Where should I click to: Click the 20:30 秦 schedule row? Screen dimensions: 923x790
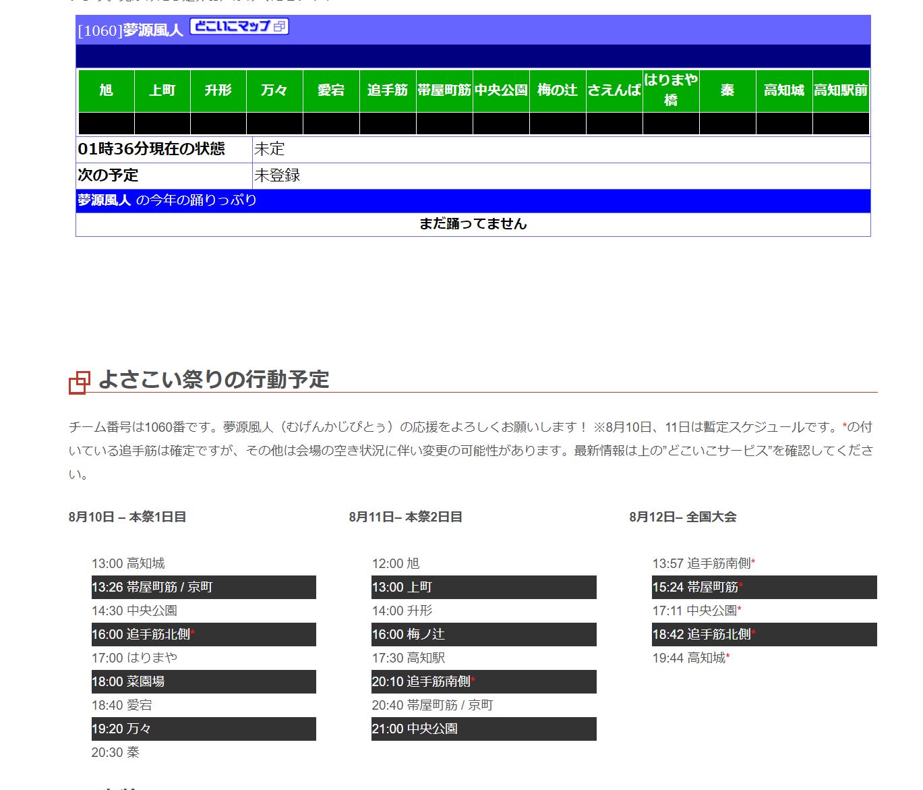(204, 752)
